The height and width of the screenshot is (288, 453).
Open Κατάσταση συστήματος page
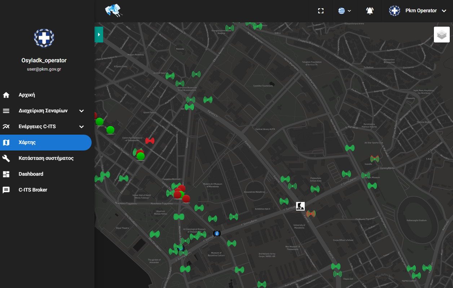click(46, 158)
